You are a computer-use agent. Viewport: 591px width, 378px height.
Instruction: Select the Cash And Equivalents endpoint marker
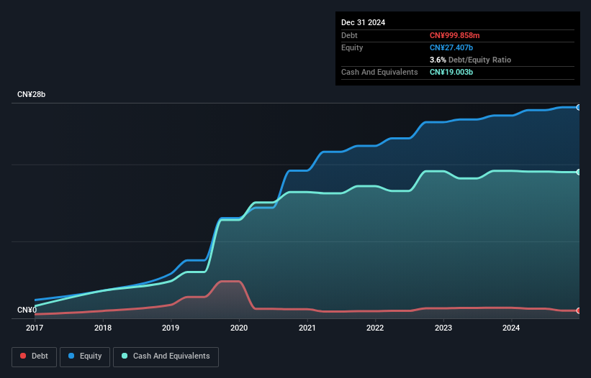(x=579, y=172)
